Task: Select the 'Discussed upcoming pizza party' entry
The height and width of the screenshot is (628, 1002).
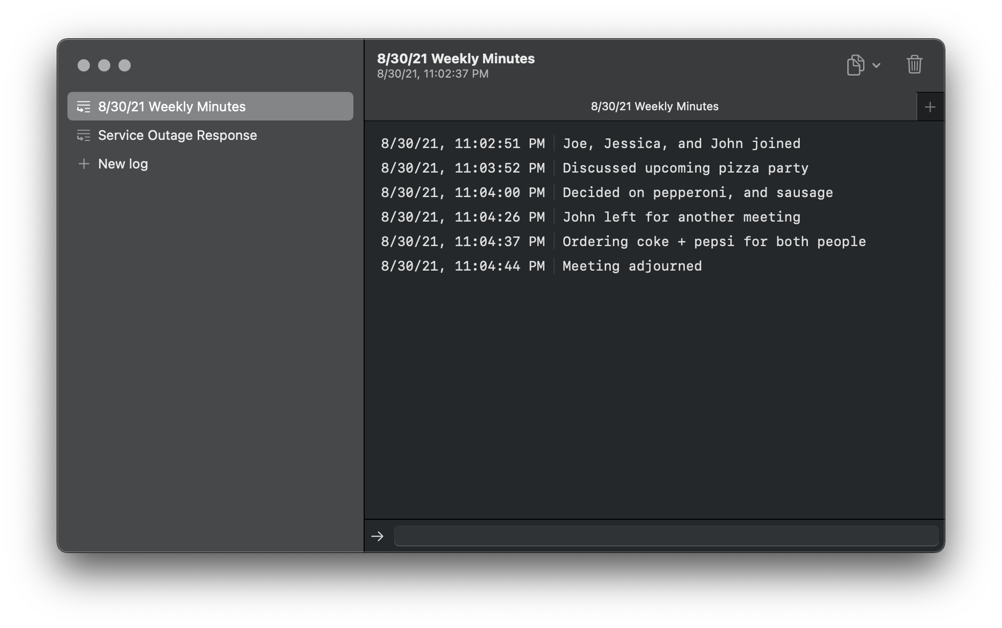Action: (685, 168)
